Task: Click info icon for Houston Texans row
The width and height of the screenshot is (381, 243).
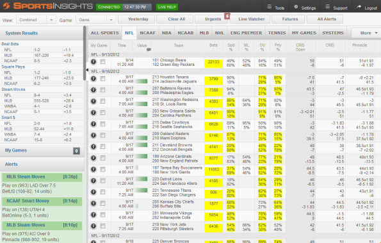Action: pyautogui.click(x=93, y=79)
